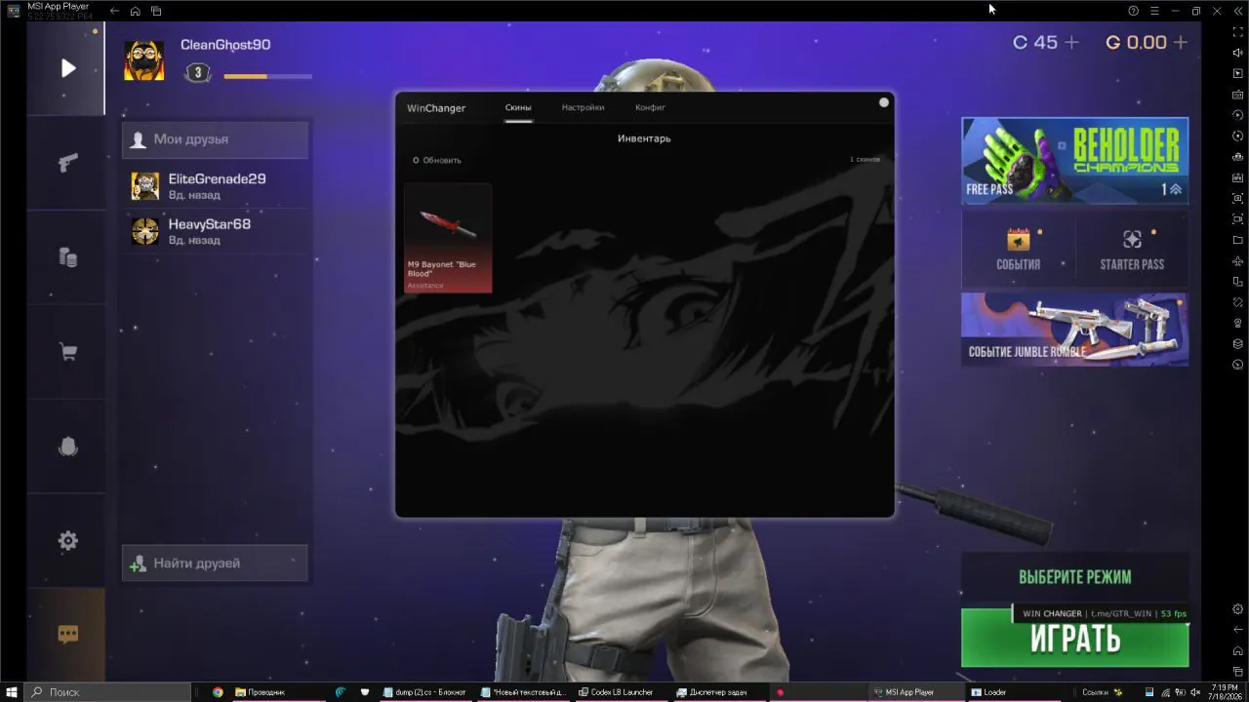Select friend name HeavyStar68
This screenshot has height=702, width=1249.
click(210, 224)
